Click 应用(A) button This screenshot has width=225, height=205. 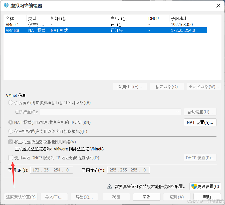(x=177, y=197)
